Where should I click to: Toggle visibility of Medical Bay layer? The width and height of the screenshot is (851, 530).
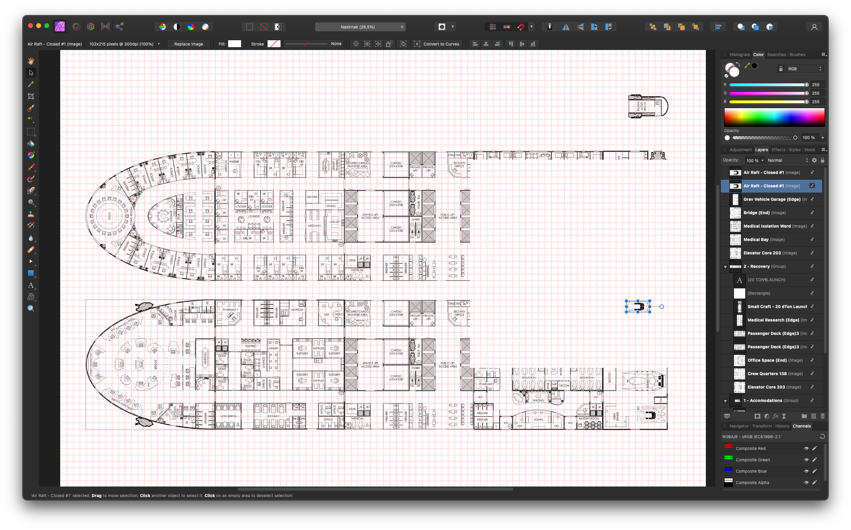812,239
